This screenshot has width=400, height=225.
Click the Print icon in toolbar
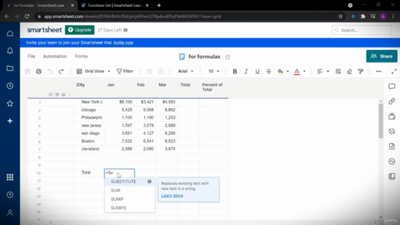tap(39, 71)
